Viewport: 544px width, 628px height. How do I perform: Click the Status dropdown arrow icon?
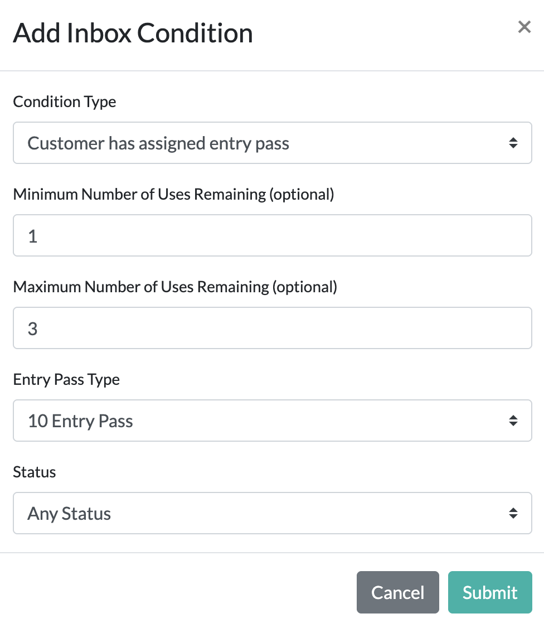click(x=513, y=514)
